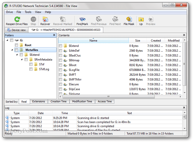Click the $BadClus file icon
This screenshot has height=142, width=193.
[x=65, y=55]
